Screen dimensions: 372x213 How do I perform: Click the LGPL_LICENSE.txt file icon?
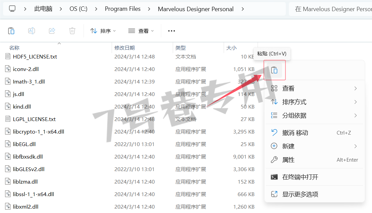tap(8, 119)
